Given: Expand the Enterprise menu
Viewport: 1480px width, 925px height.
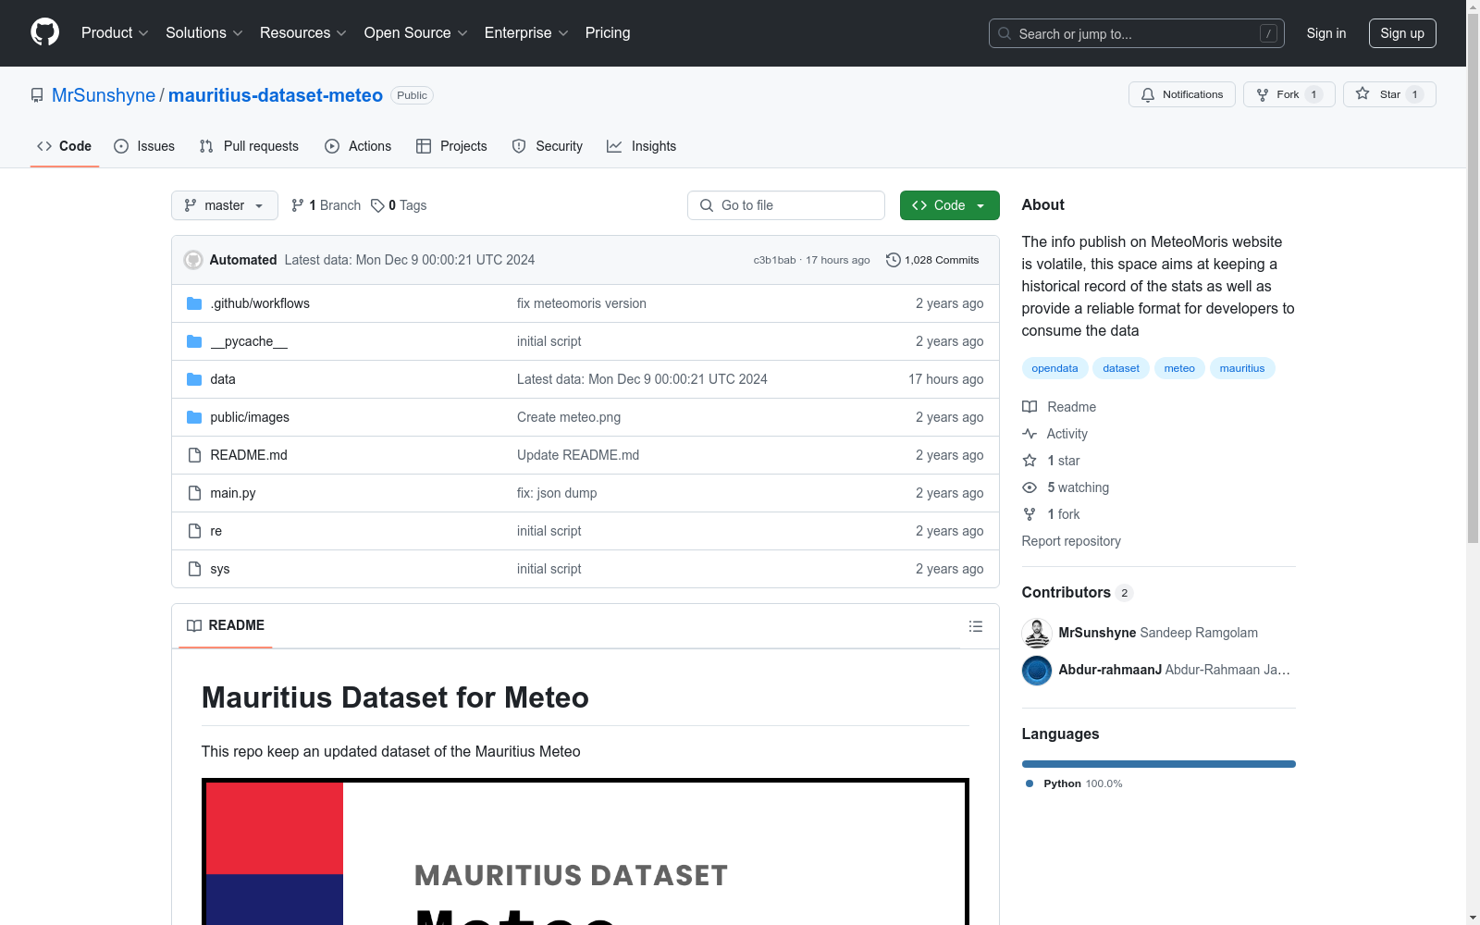Looking at the screenshot, I should click(526, 33).
